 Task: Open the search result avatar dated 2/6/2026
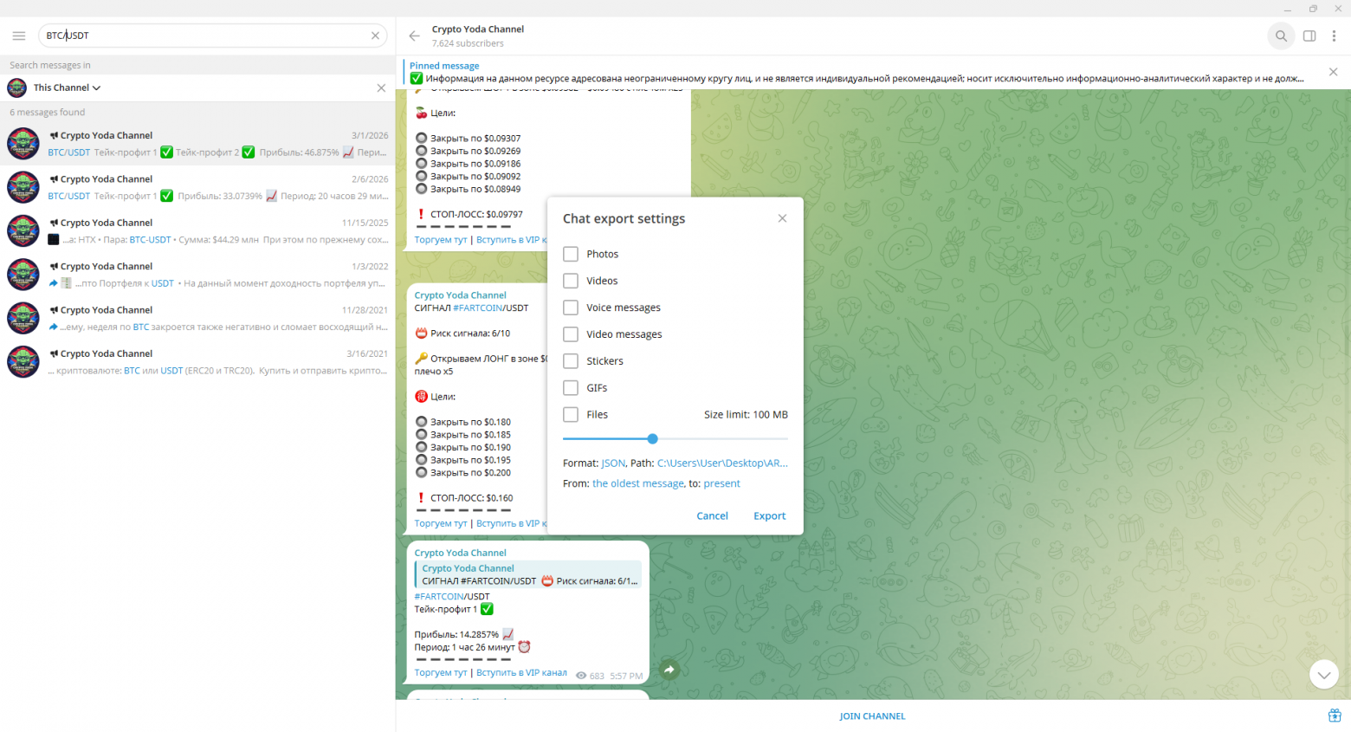[x=23, y=187]
